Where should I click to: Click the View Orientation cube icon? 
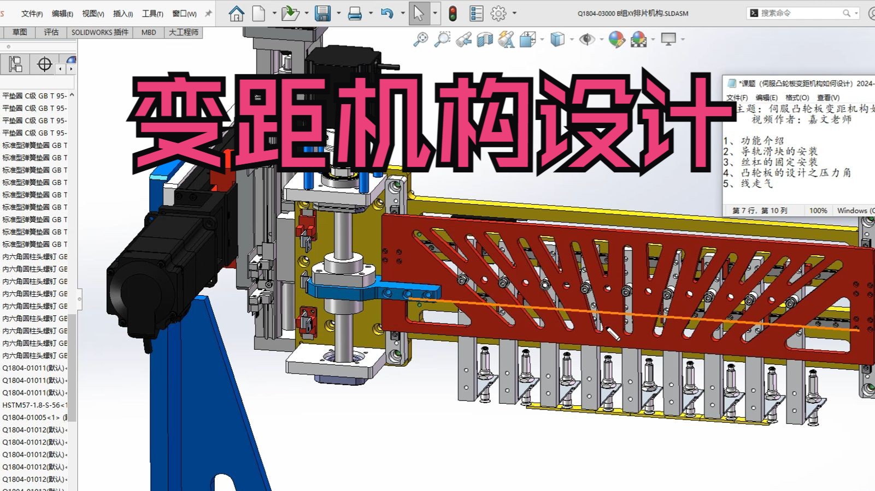point(527,39)
